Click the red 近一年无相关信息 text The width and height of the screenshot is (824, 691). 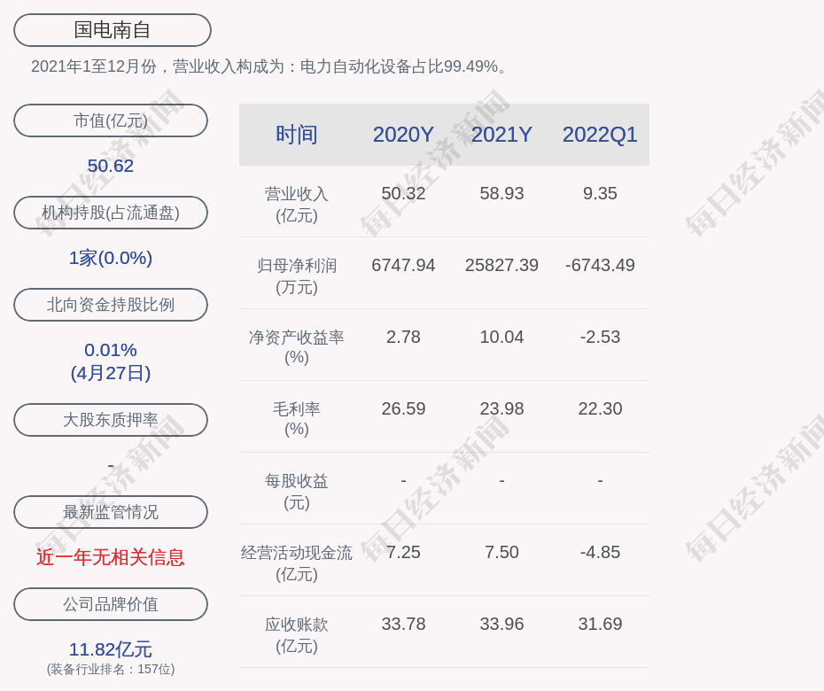111,557
